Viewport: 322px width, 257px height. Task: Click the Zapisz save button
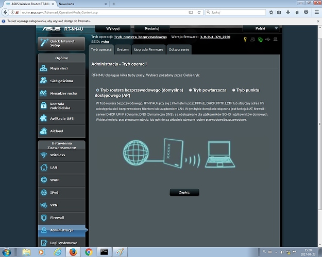184,192
